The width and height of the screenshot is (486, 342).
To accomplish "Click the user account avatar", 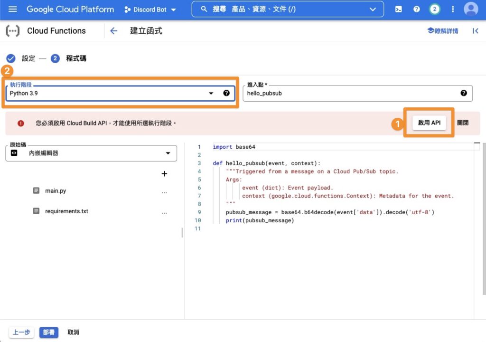I will point(471,9).
